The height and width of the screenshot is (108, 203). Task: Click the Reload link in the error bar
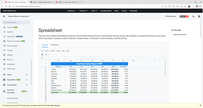[x=57, y=105]
